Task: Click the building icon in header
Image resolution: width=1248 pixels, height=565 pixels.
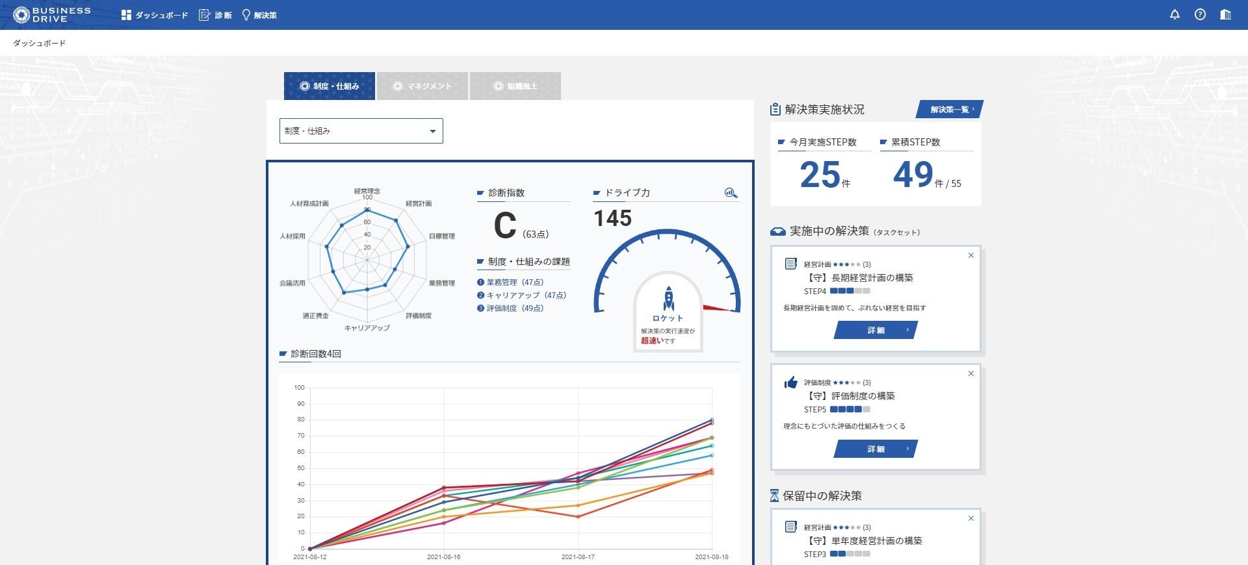Action: click(1225, 14)
